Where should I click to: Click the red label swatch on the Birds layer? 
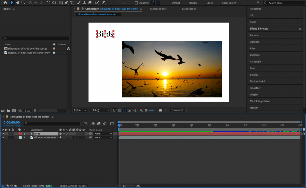click(x=20, y=134)
